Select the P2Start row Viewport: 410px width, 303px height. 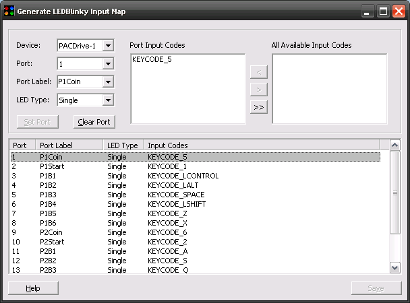tap(196, 242)
